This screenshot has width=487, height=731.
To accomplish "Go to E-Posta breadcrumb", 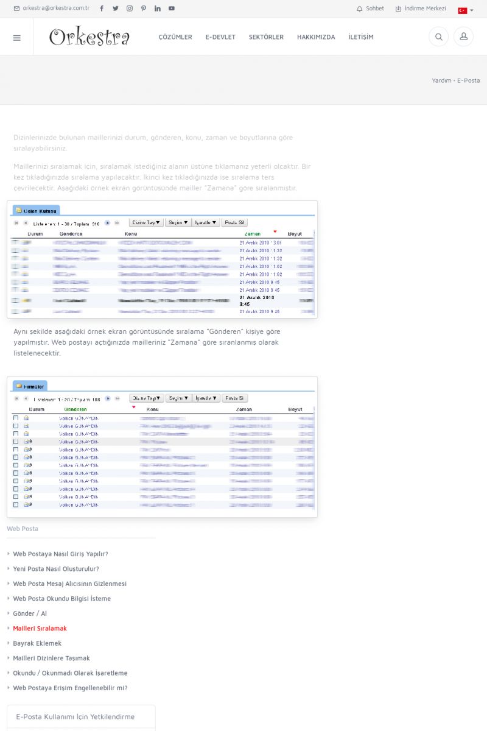I will [469, 80].
